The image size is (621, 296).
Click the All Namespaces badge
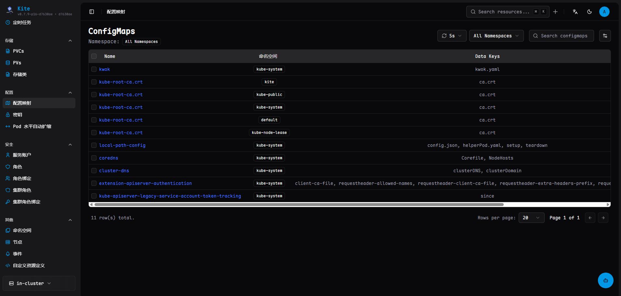tap(141, 42)
